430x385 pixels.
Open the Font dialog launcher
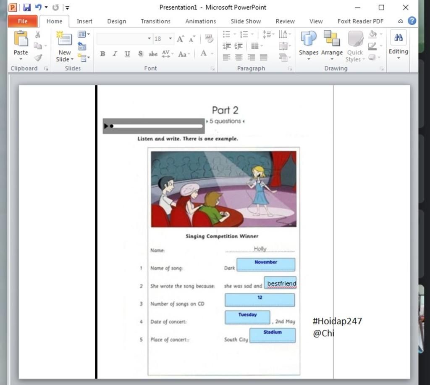(x=212, y=69)
